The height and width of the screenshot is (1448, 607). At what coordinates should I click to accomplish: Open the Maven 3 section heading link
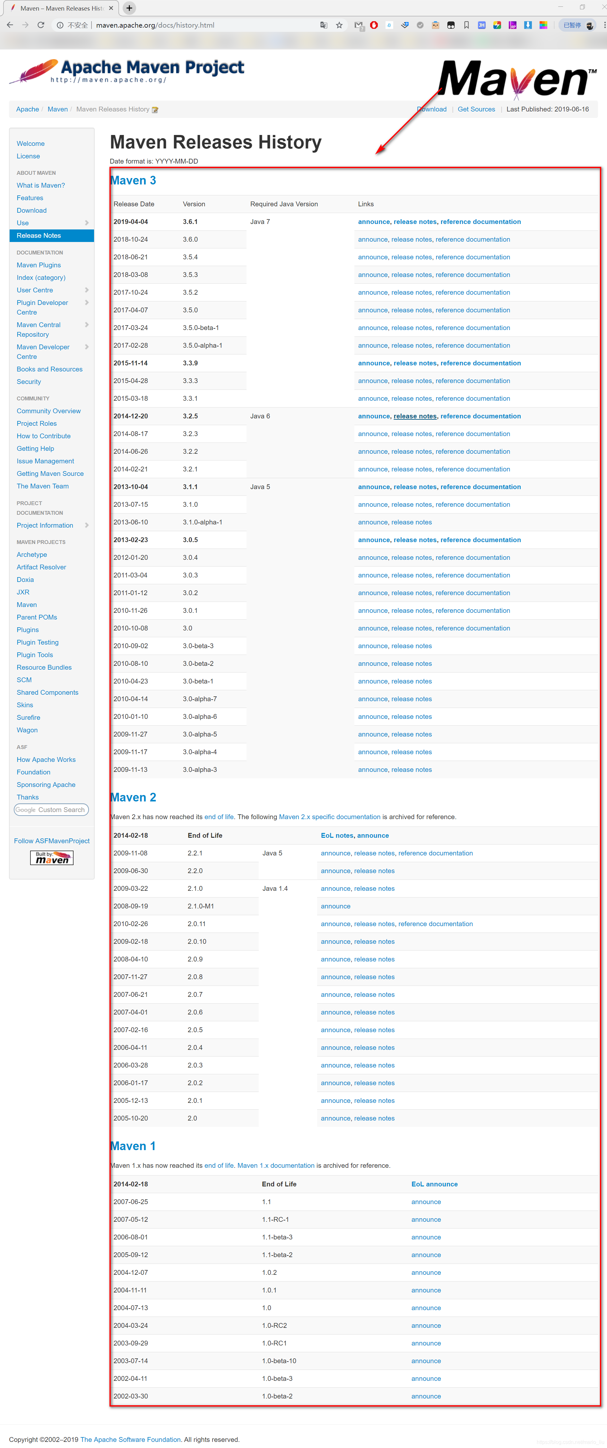[133, 181]
